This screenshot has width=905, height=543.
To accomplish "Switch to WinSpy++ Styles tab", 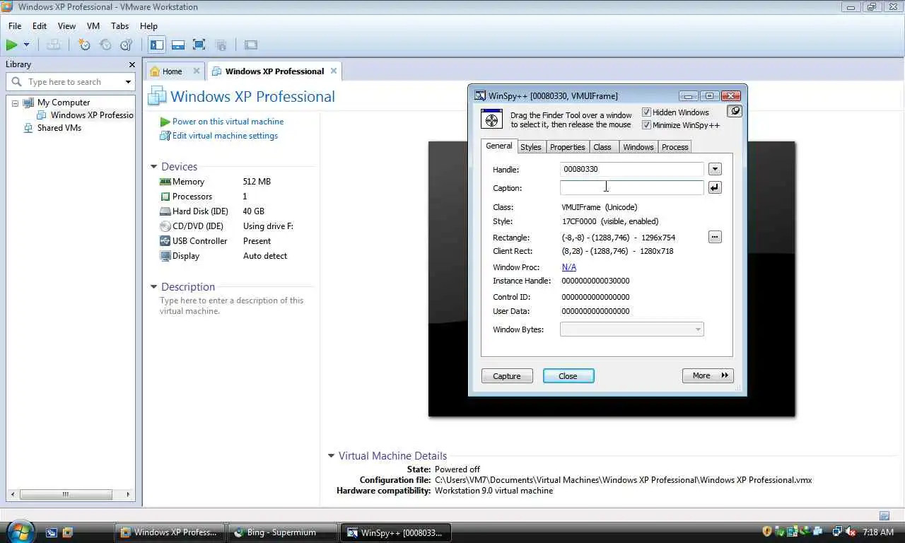I will [530, 147].
